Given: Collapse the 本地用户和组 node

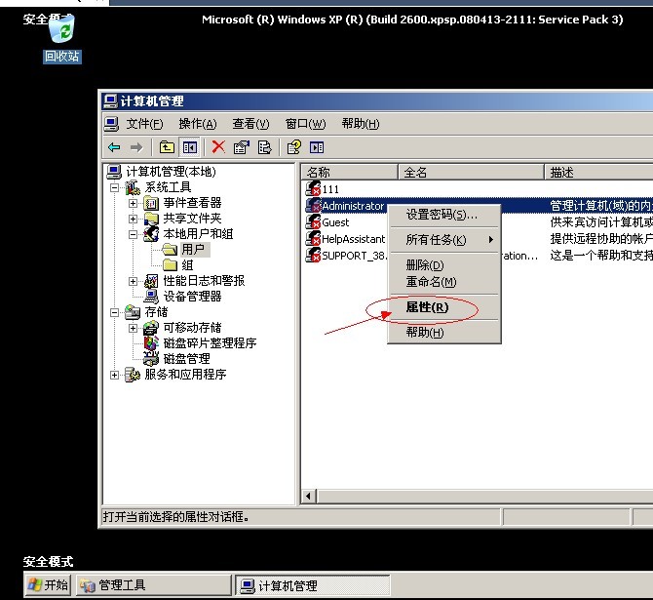Looking at the screenshot, I should (133, 234).
